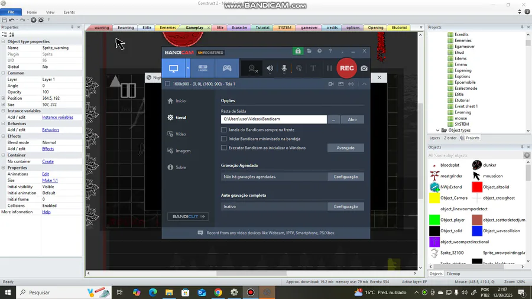The width and height of the screenshot is (532, 299).
Task: Open Início section in Bandicam sidebar
Action: tap(176, 101)
